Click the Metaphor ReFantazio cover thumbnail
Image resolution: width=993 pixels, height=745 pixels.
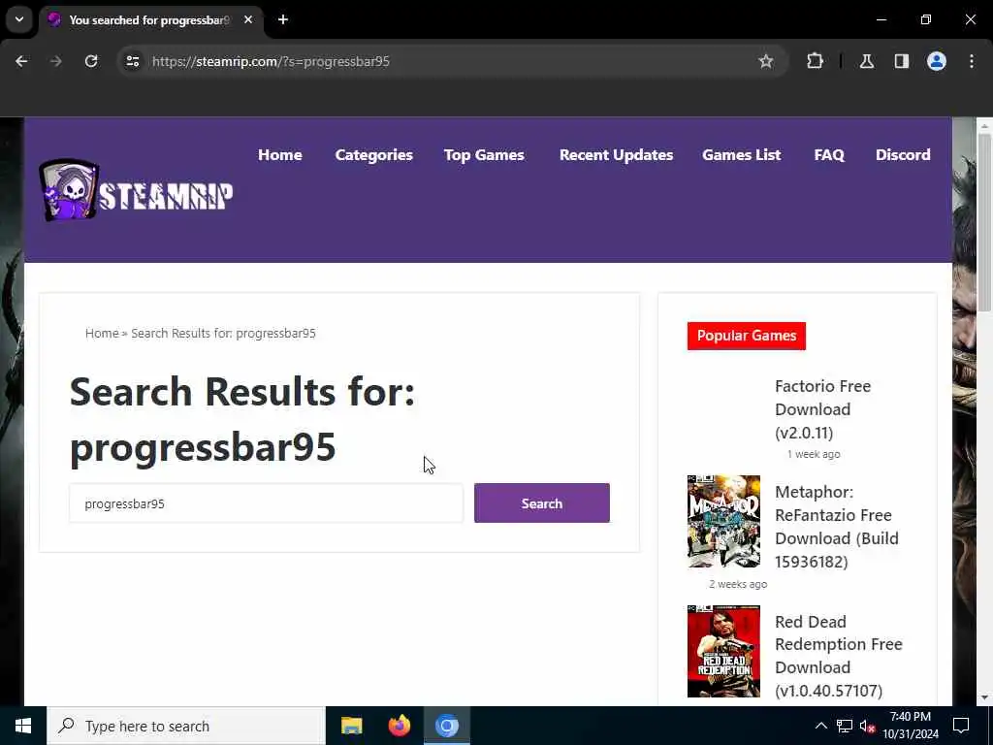(x=723, y=521)
